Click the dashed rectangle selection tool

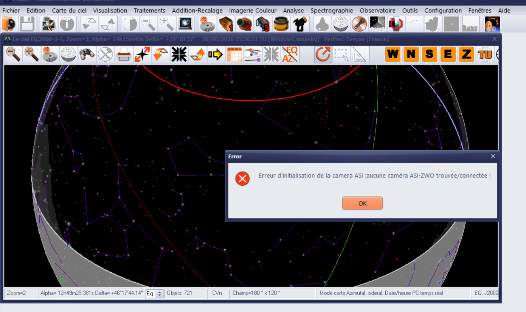point(341,54)
